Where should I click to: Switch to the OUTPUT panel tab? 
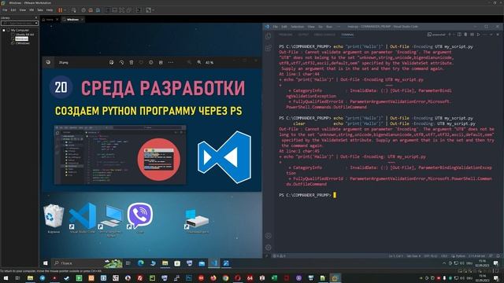point(303,35)
